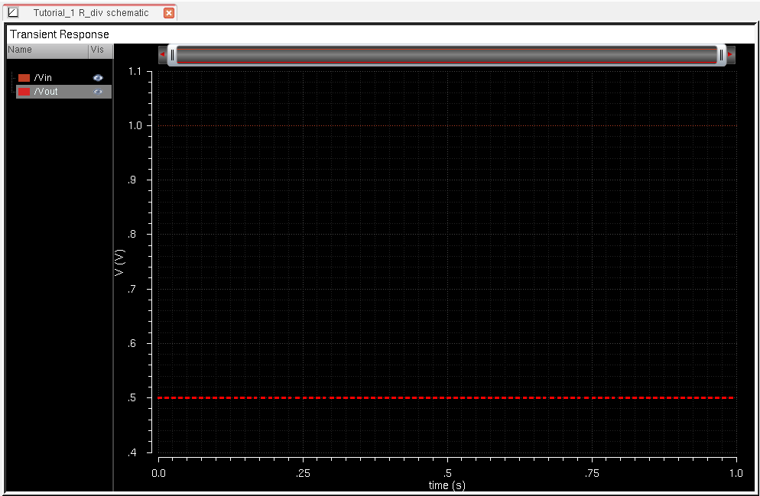
Task: Click the left handle of the range slider
Action: tap(172, 55)
